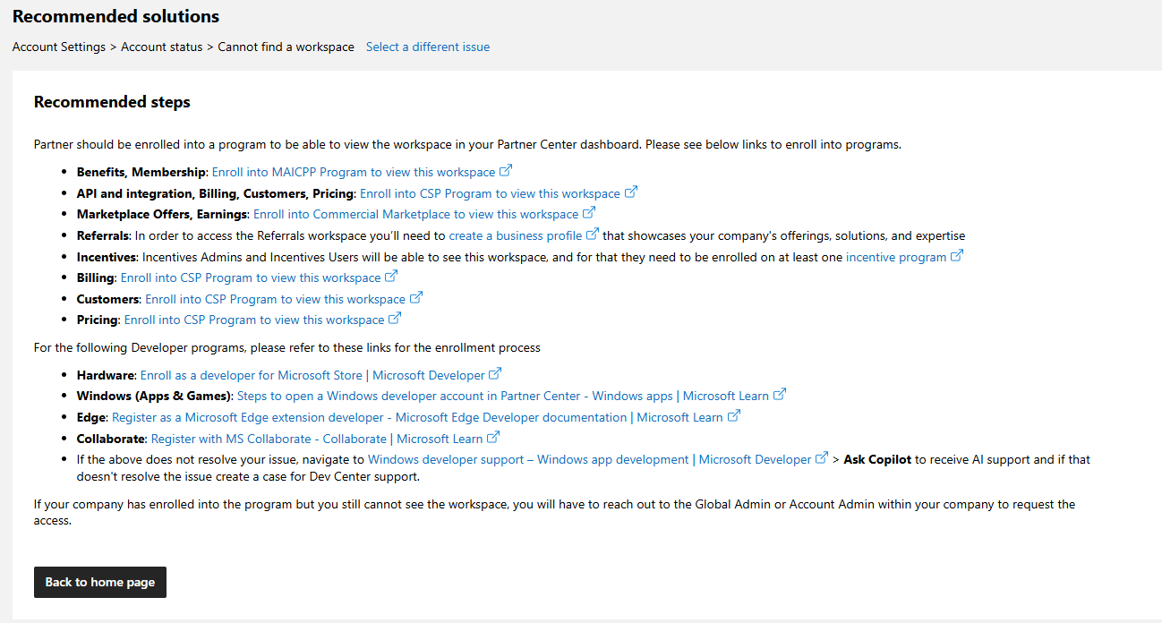Click the bold 'Marketplace Offers, Earnings' label
The width and height of the screenshot is (1162, 623).
(162, 214)
